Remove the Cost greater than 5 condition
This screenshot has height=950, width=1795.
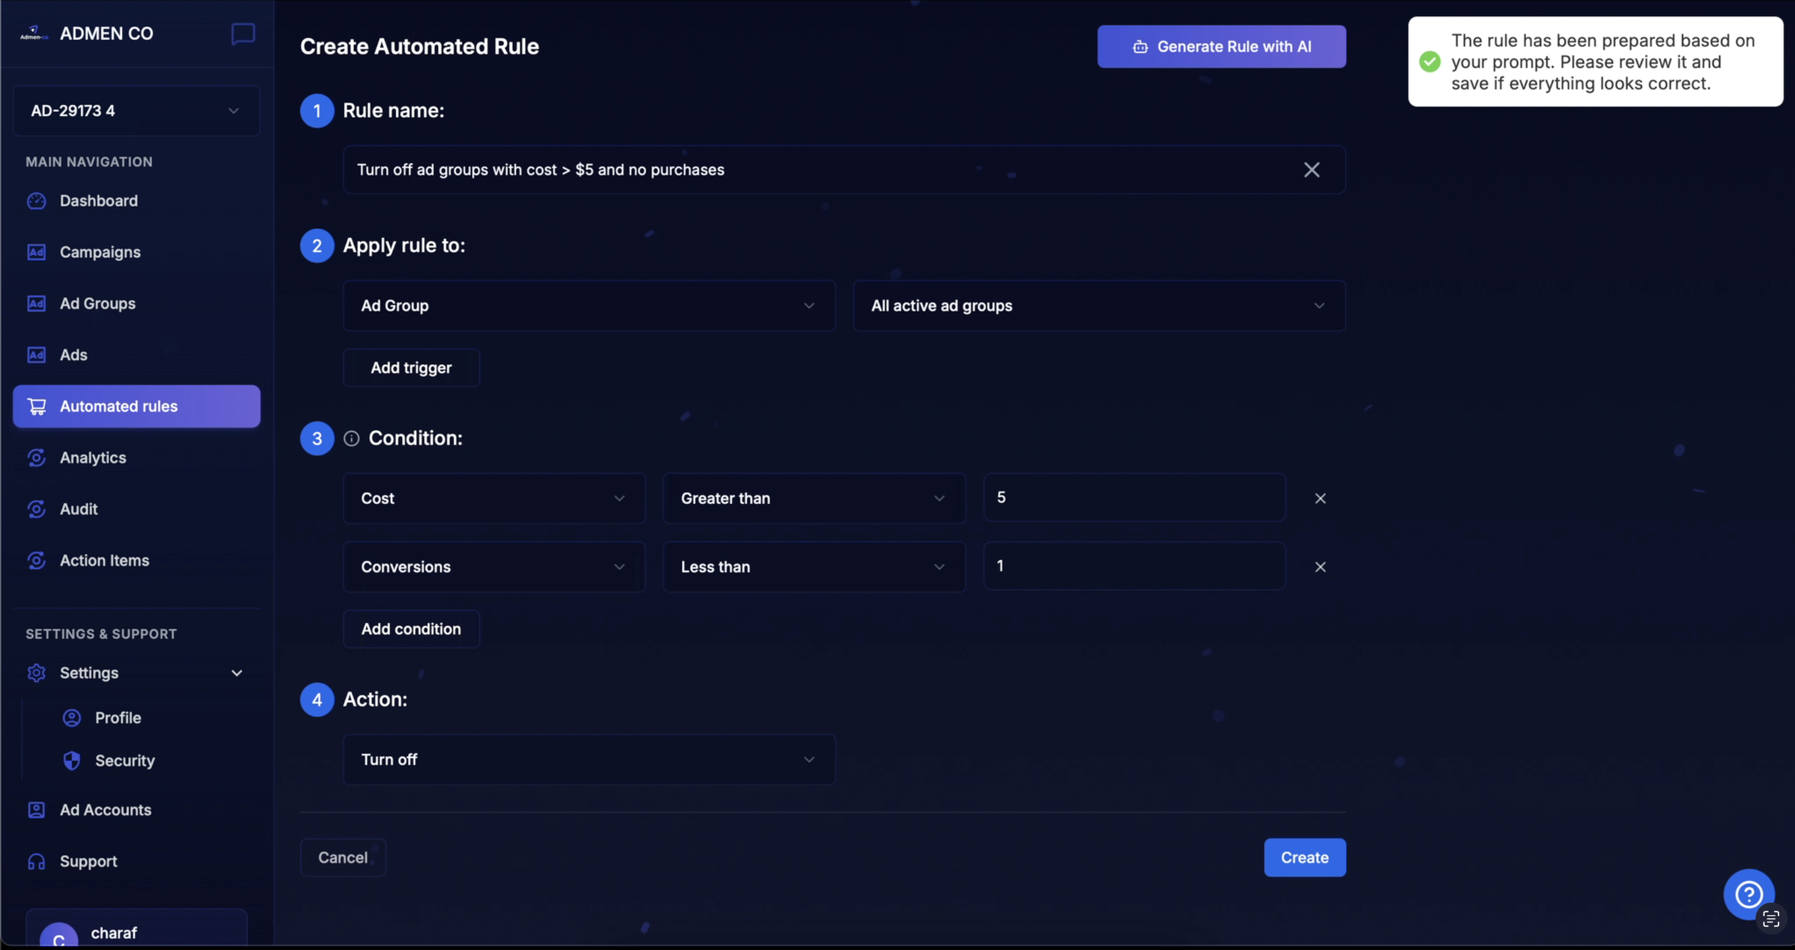point(1320,498)
